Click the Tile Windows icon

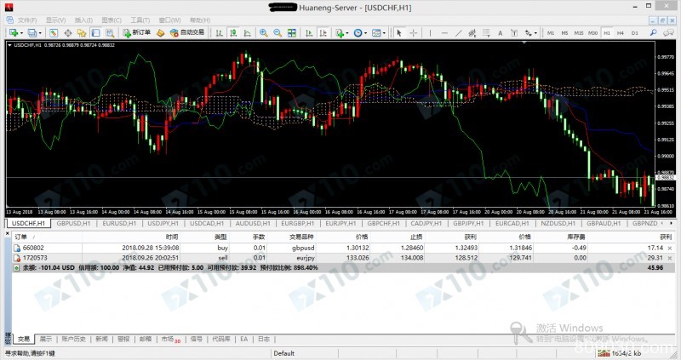[x=292, y=33]
